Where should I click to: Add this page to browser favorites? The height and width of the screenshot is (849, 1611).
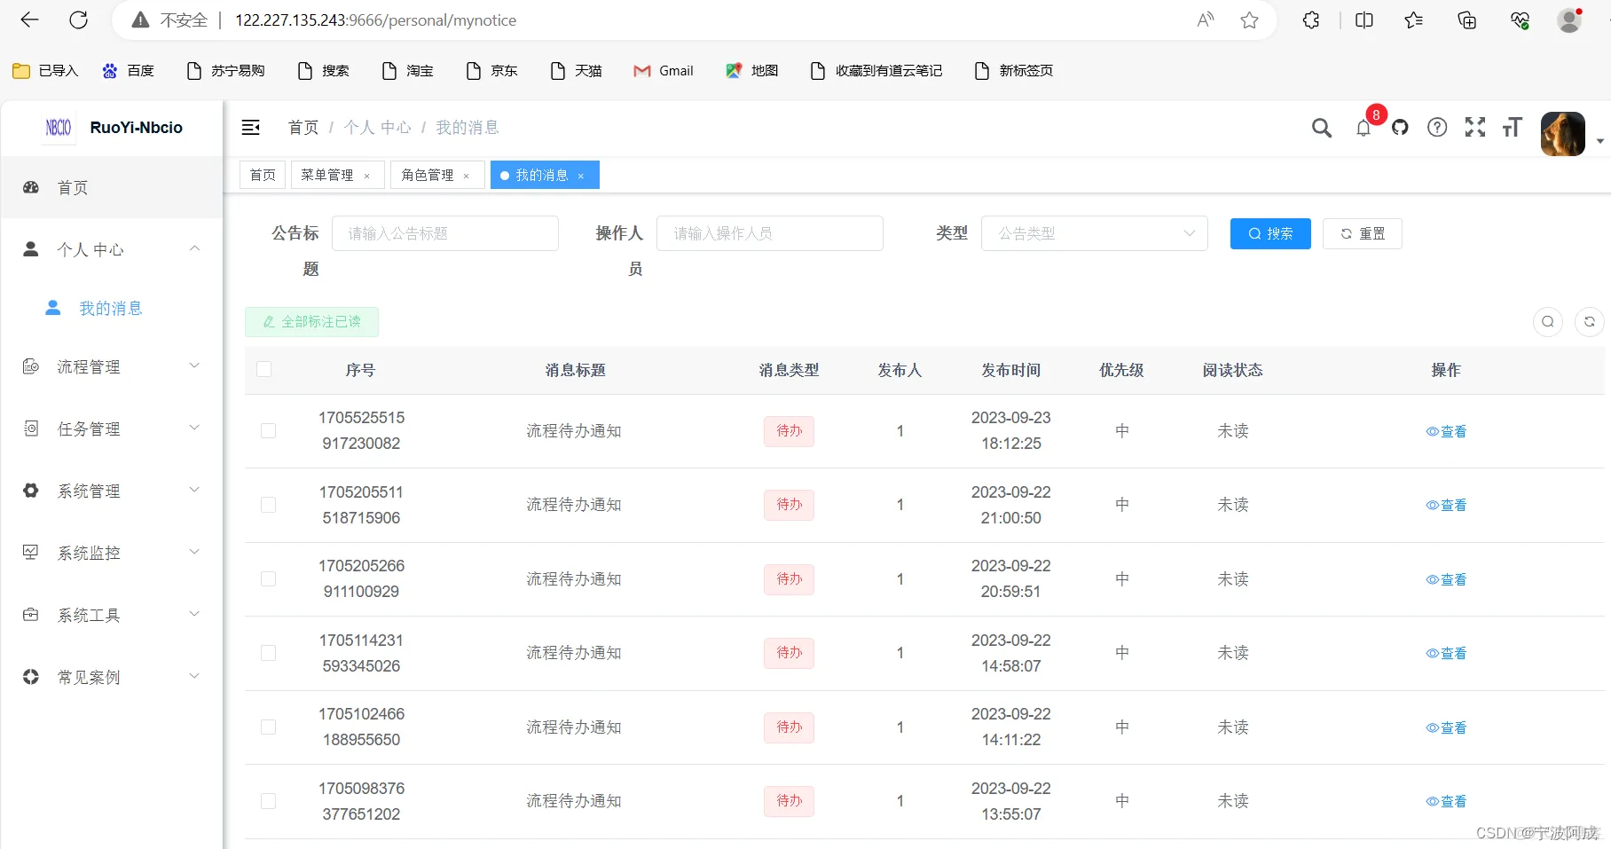click(1249, 20)
